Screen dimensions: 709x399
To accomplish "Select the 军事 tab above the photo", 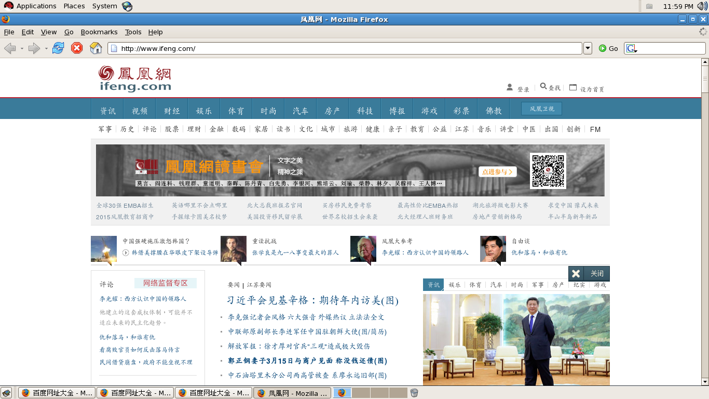I will point(538,285).
